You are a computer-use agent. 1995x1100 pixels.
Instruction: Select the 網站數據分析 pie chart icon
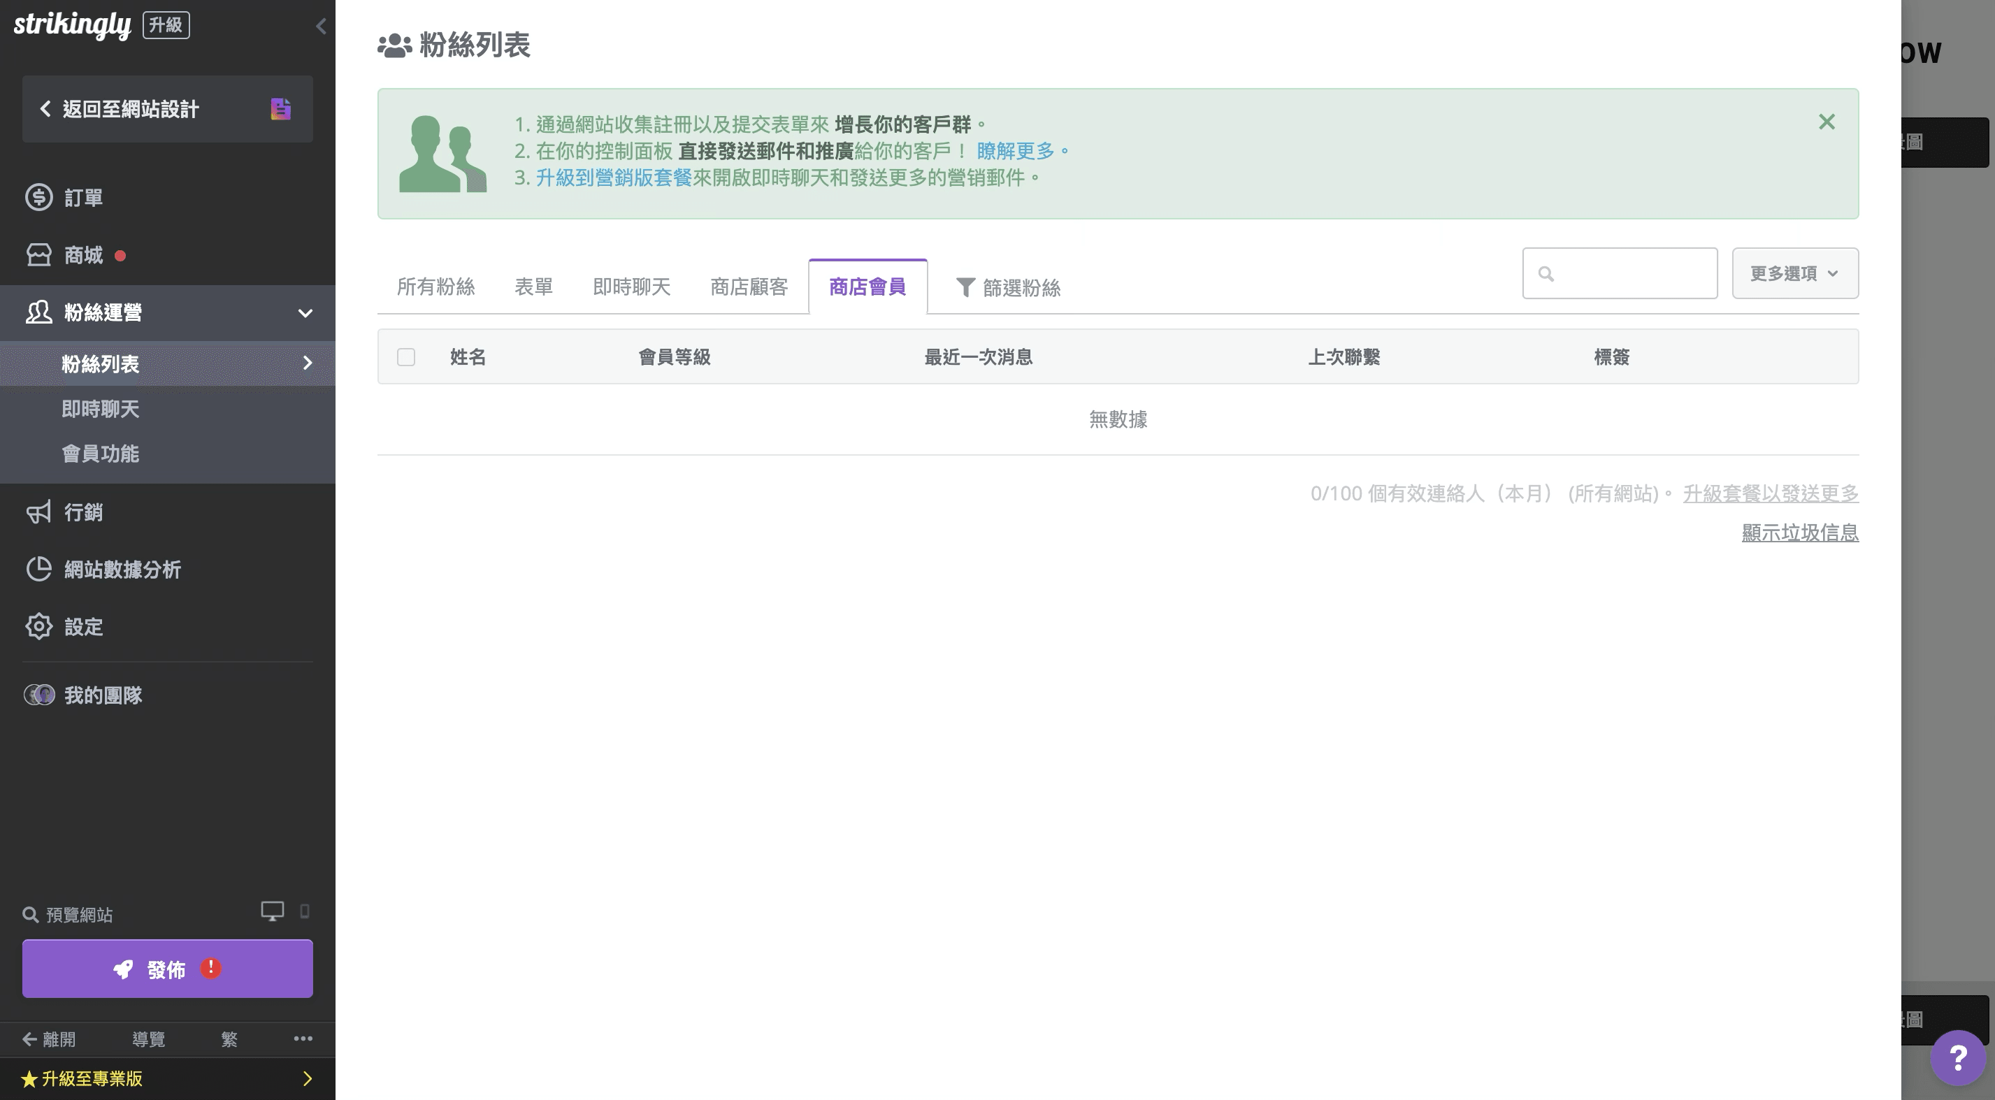(x=40, y=570)
